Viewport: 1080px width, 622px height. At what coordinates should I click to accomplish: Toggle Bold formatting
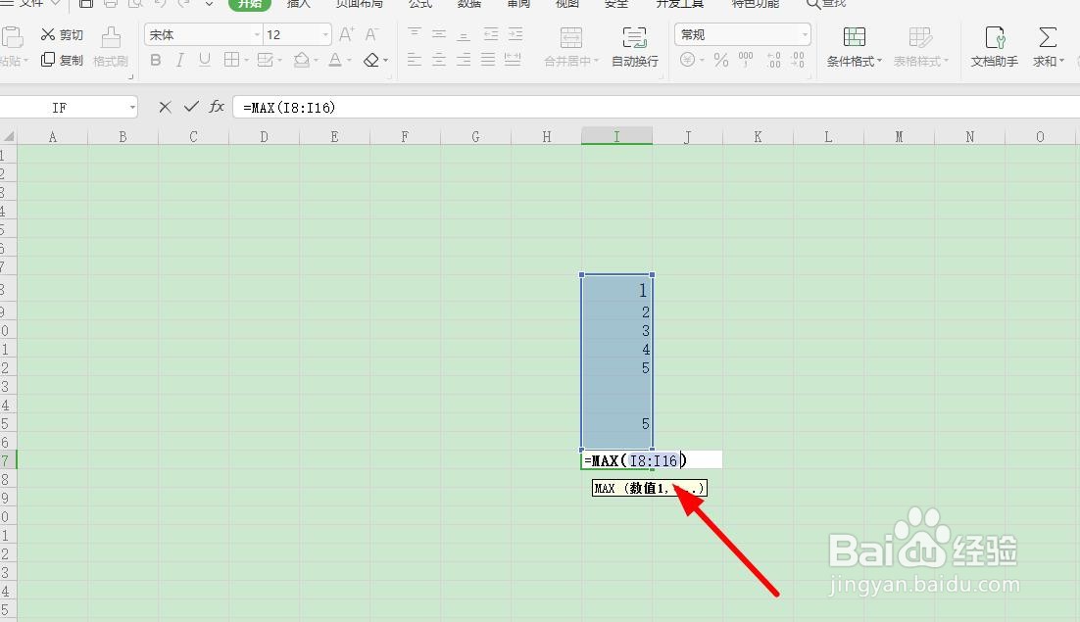click(x=156, y=60)
